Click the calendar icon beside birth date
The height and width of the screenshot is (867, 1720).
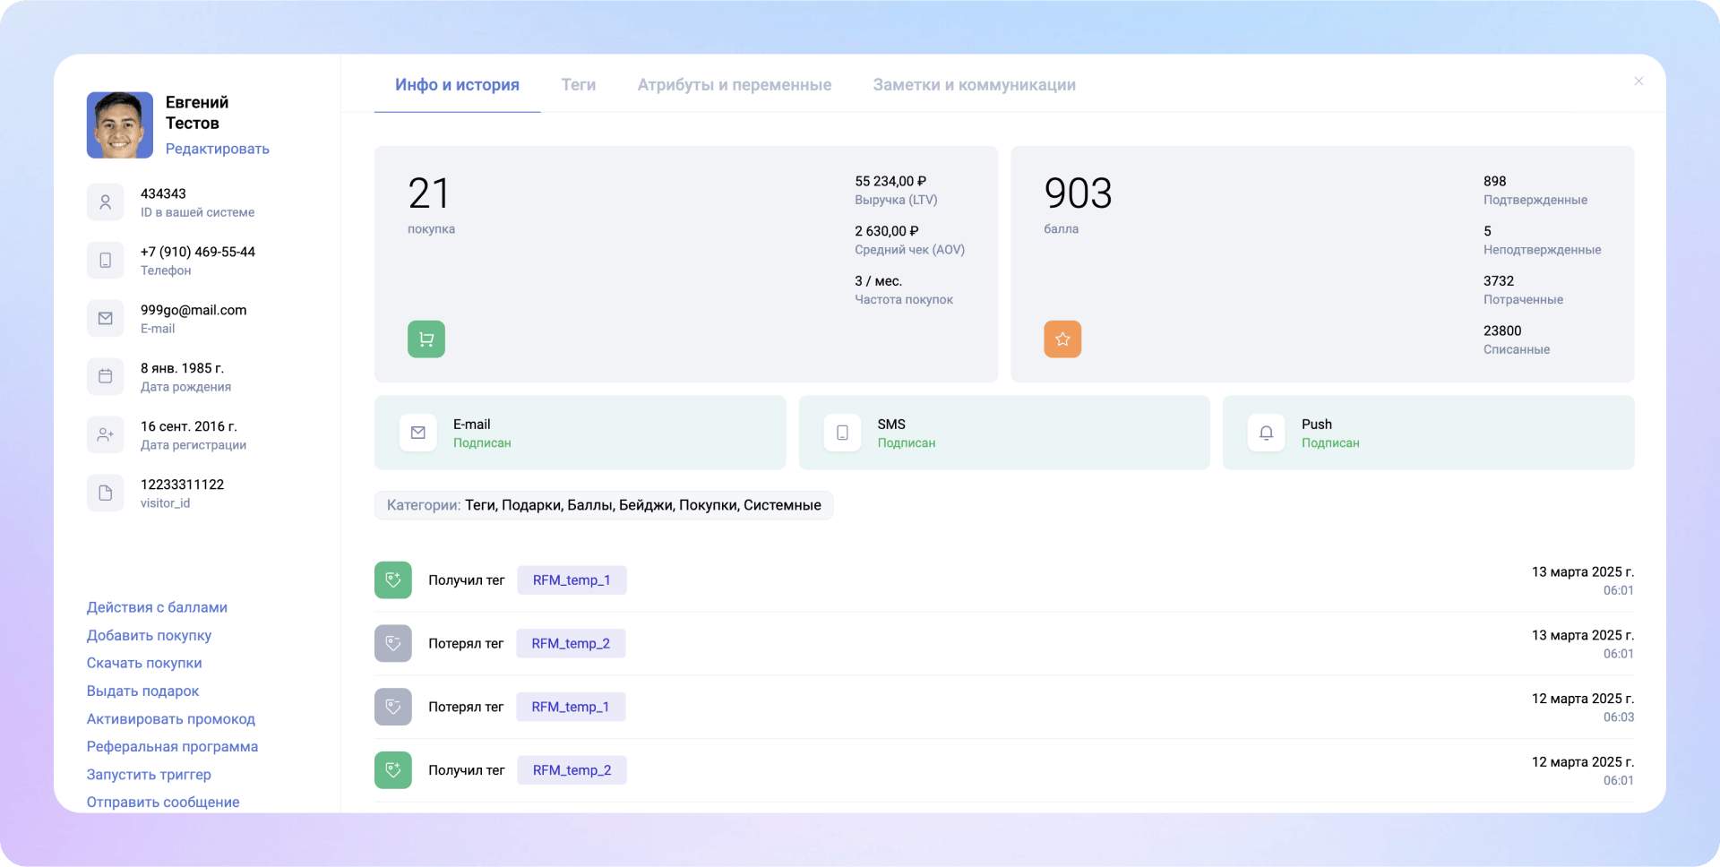[105, 376]
